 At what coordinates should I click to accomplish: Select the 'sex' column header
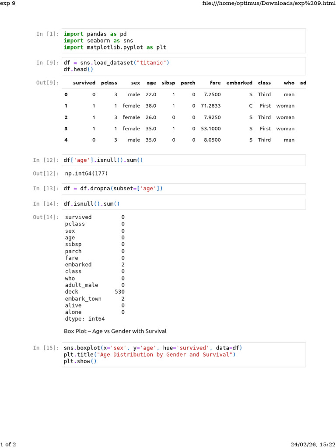click(x=136, y=83)
